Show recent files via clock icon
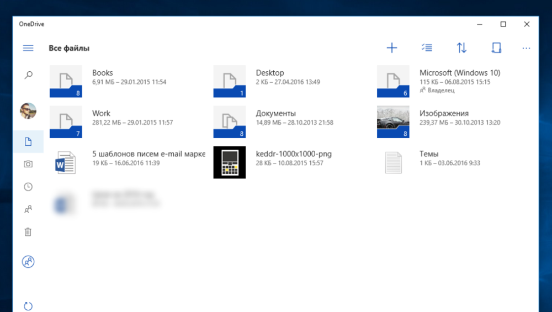Screen dimensions: 552x312 (x=28, y=187)
